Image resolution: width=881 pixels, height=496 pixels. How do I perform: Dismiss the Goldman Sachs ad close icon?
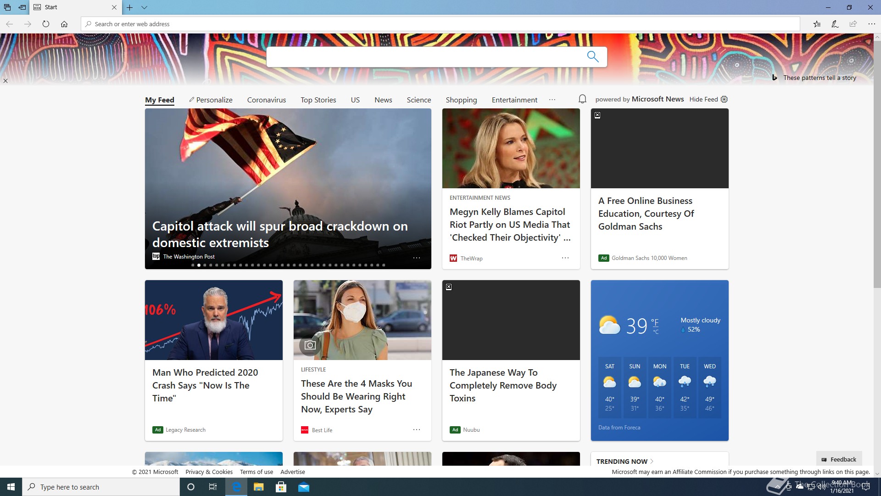click(597, 115)
